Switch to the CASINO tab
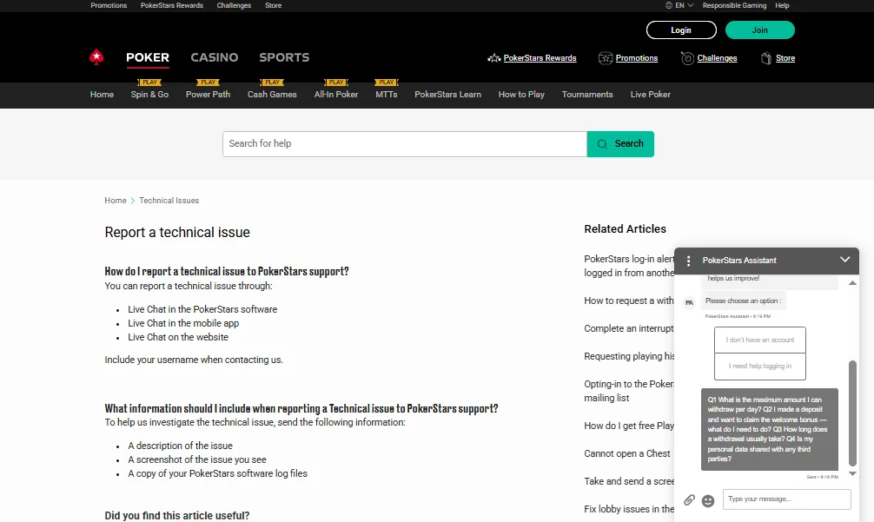The height and width of the screenshot is (522, 874). (x=214, y=57)
